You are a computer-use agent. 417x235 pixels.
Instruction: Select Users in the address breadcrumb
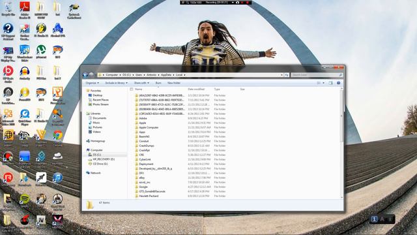[x=139, y=75]
